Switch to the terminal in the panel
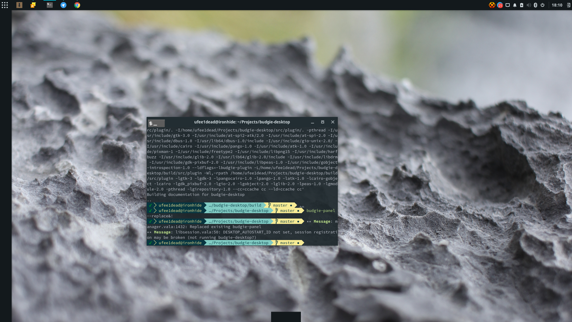Screen dimensions: 572x322 pyautogui.click(x=50, y=5)
